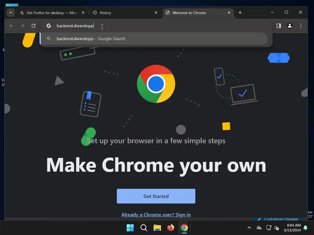Click the Chrome taskbar icon

[x=184, y=228]
